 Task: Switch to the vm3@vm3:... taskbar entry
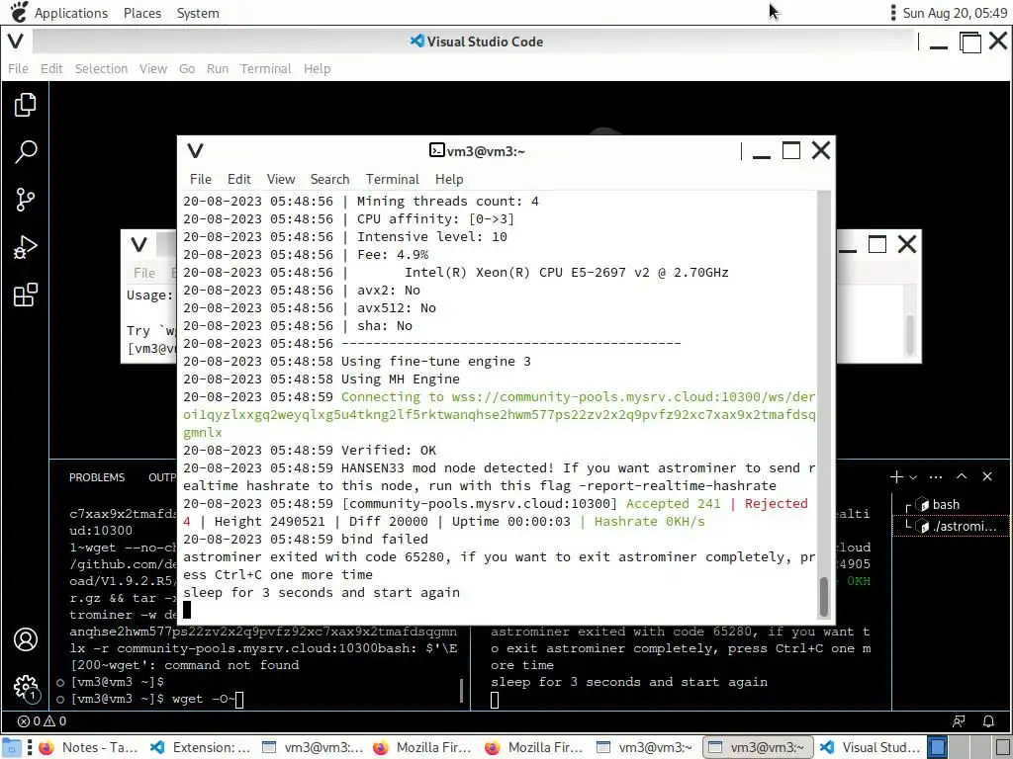(x=312, y=747)
